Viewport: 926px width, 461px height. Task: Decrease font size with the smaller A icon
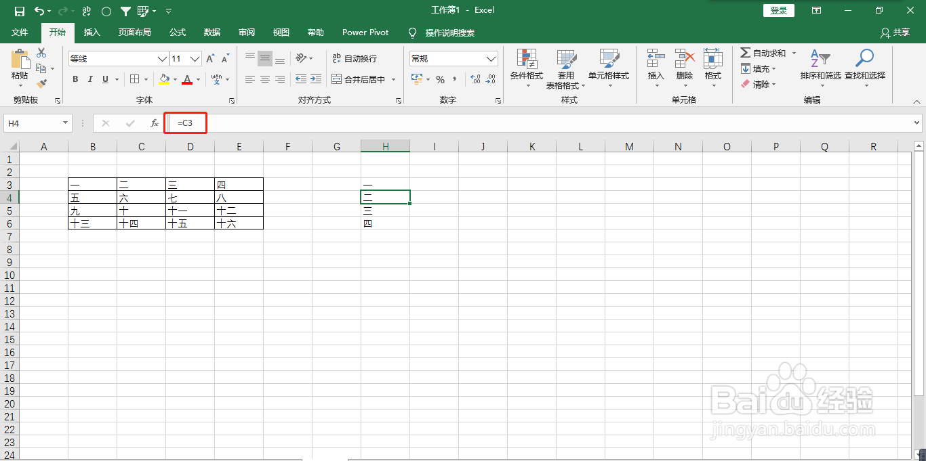[226, 59]
